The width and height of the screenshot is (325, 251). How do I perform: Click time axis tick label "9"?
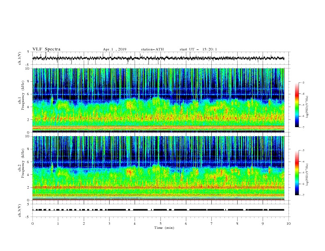(263, 224)
